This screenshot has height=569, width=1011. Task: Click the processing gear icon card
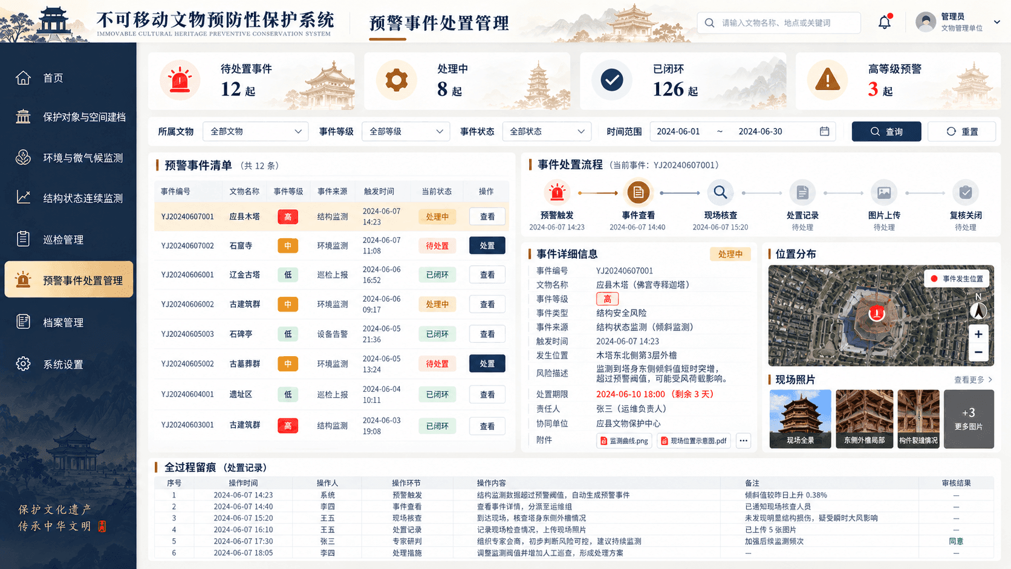coord(397,80)
